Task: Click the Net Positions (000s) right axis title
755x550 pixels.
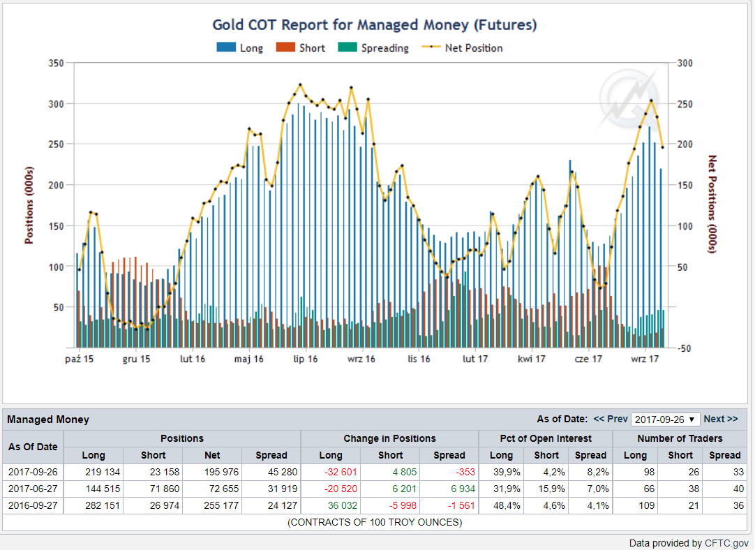Action: point(712,205)
